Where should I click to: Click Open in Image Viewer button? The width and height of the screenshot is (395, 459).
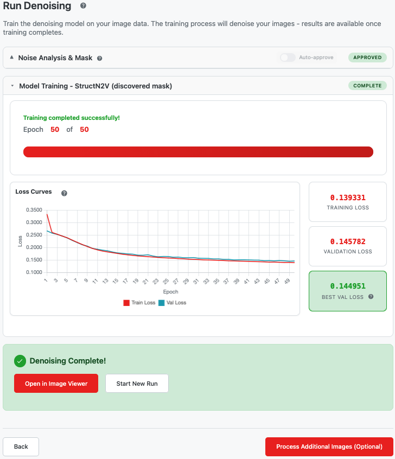(x=56, y=384)
